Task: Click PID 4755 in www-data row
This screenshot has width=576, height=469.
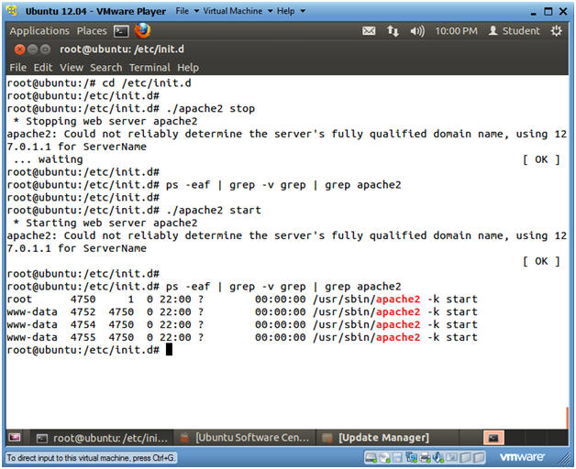Action: pos(83,337)
